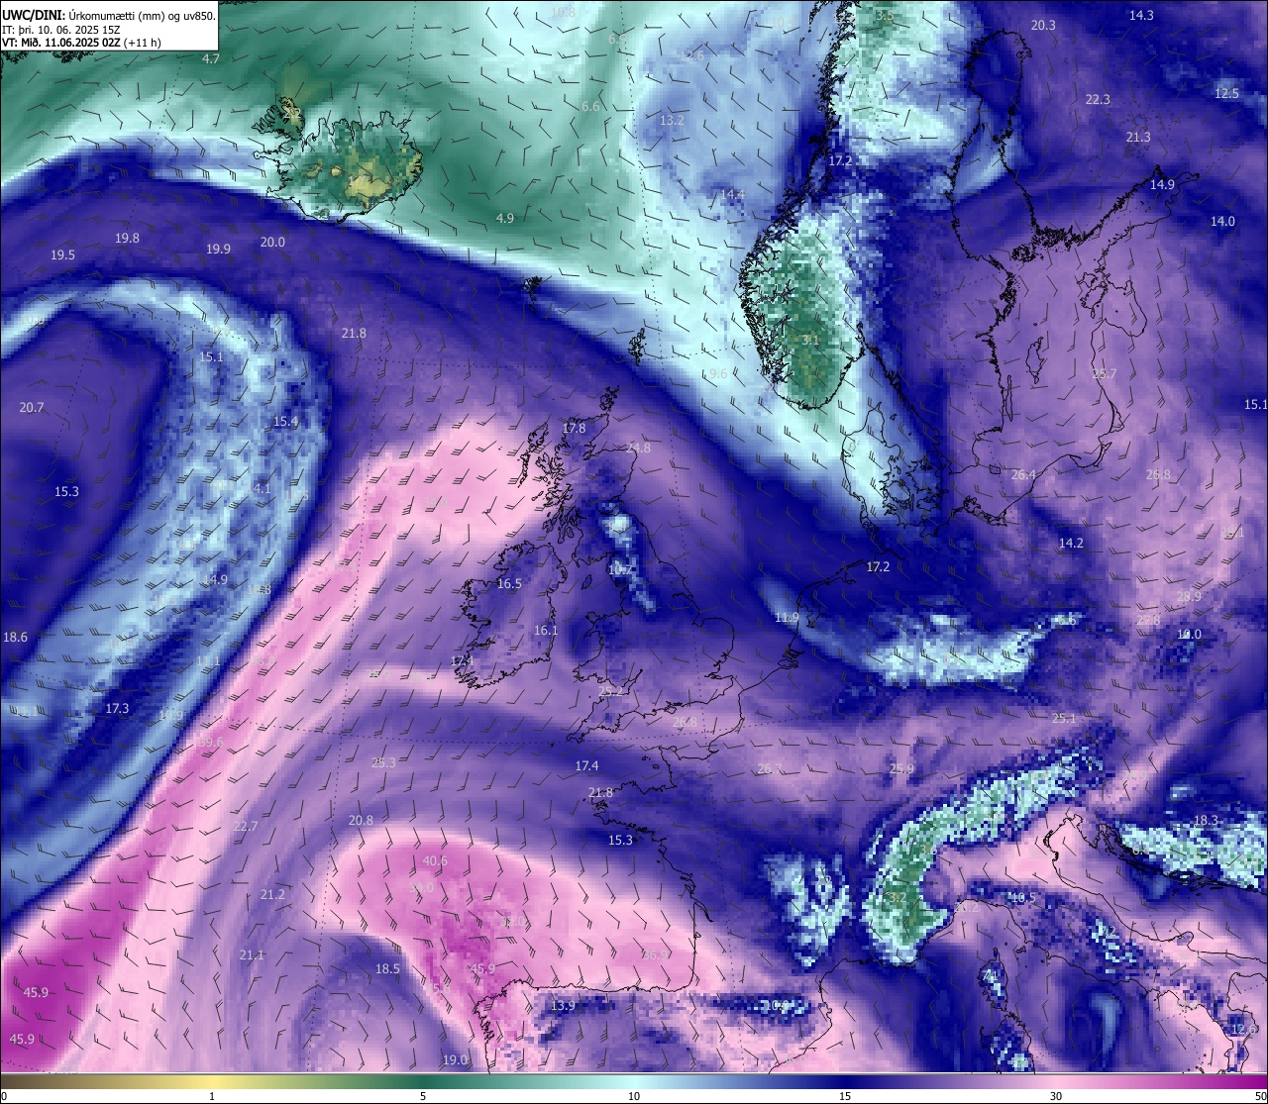Click the 4.7 value near Iceland's west coast

(x=211, y=59)
